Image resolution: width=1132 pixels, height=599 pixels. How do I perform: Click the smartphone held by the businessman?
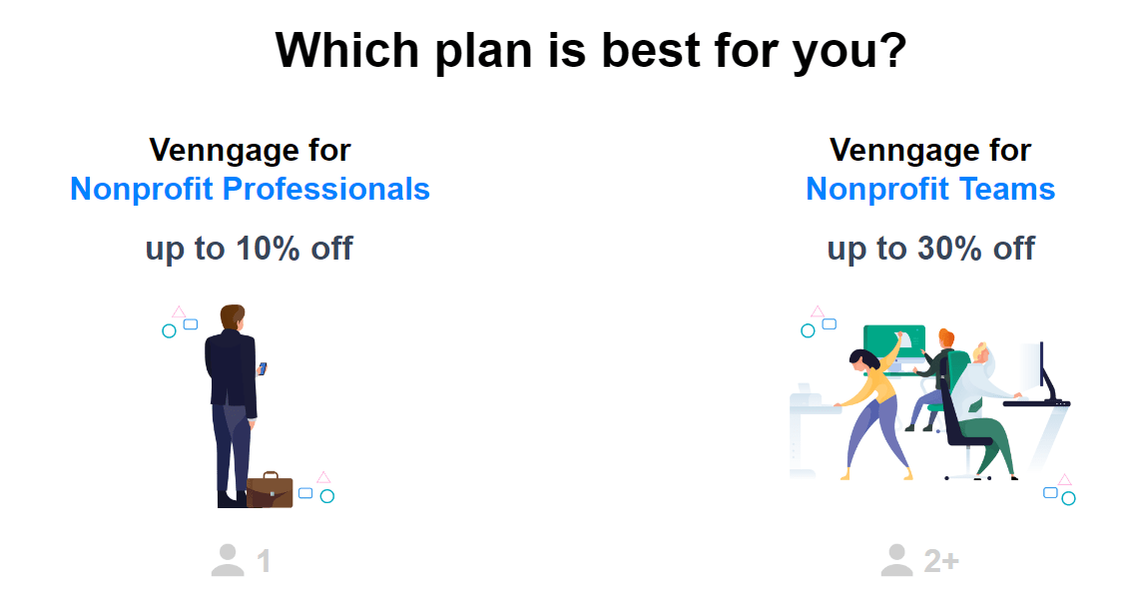263,368
